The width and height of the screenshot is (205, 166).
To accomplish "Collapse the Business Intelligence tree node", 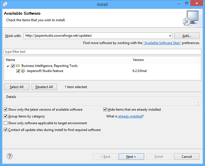I will (x=8, y=66).
